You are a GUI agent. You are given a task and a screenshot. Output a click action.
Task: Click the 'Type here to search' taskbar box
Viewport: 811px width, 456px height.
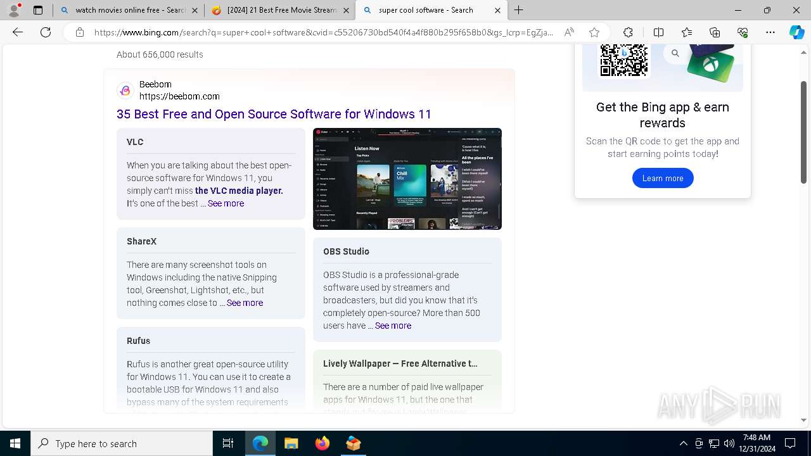[122, 443]
